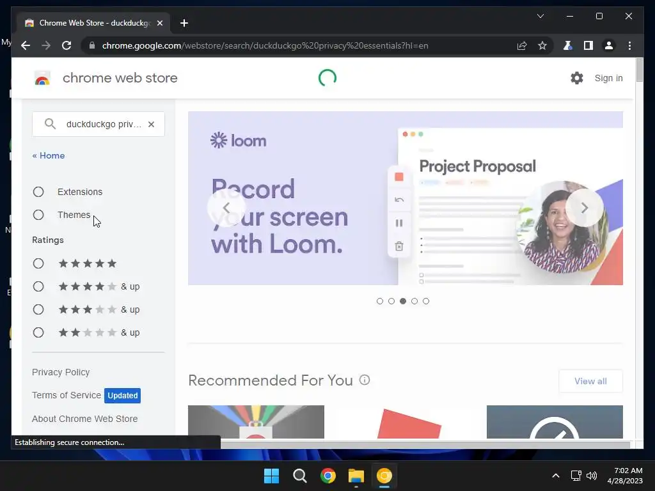Jump to the fourth carousel dot
The width and height of the screenshot is (655, 491).
(x=414, y=301)
